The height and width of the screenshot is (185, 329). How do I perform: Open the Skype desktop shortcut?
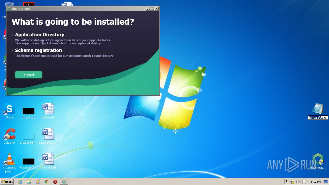click(9, 111)
